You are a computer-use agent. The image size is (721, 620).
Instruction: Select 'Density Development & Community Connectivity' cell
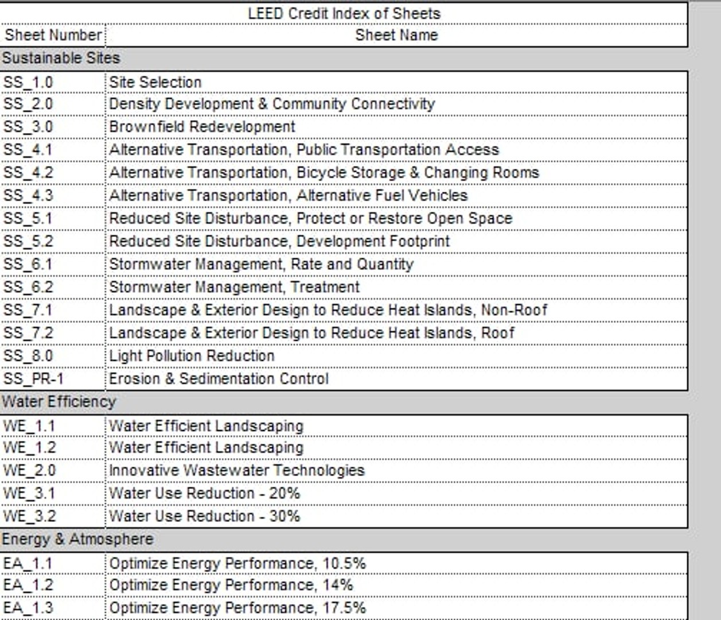[x=397, y=104]
